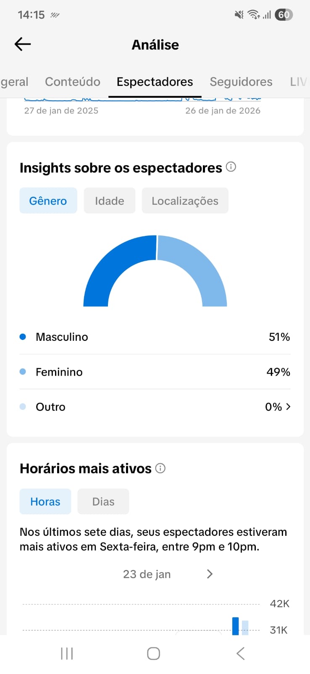Image resolution: width=310 pixels, height=674 pixels.
Task: Tap the back arrow beside Análise
Action: (23, 44)
